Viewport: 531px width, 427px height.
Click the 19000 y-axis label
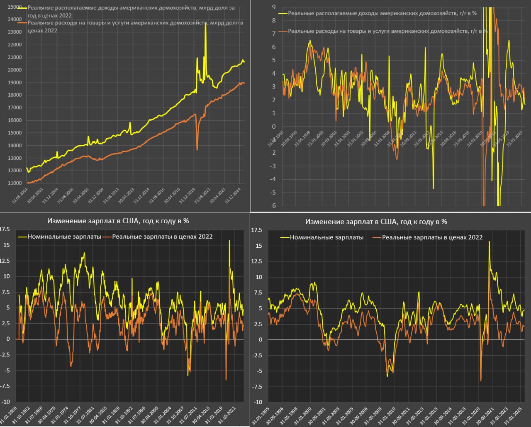(x=15, y=83)
